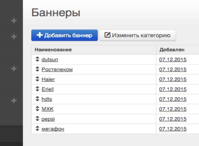
Task: Click the date link in pepsi row
Action: (x=173, y=119)
